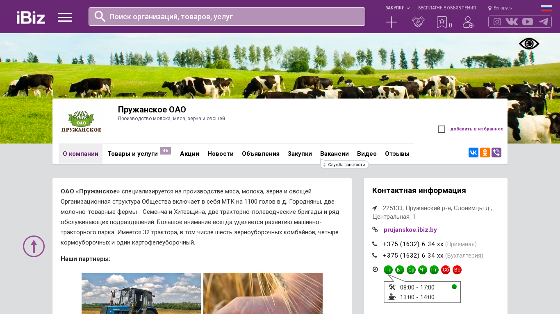Select Monday (Пн) schedule dot
Screen dimensions: 560x314
388,270
